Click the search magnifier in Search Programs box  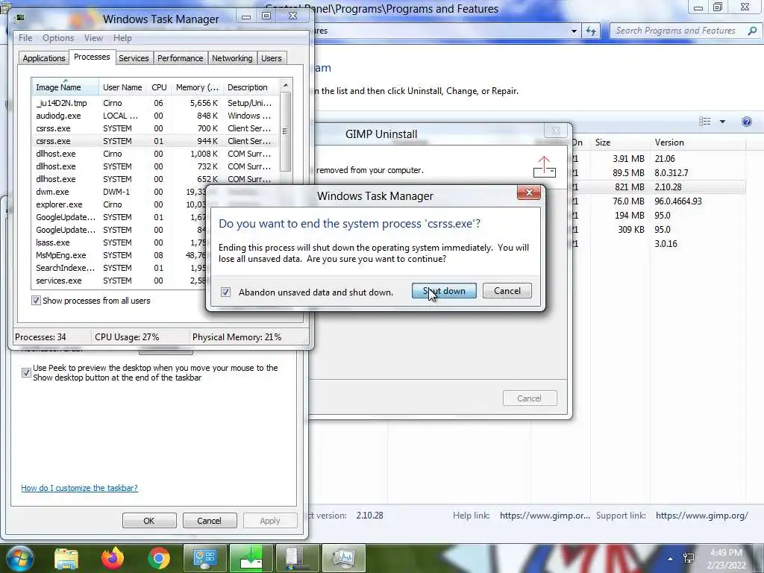pos(752,31)
